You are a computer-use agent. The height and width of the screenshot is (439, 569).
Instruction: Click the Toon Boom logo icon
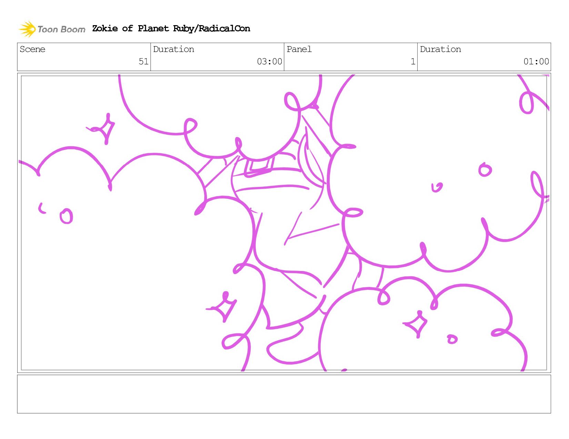click(27, 29)
